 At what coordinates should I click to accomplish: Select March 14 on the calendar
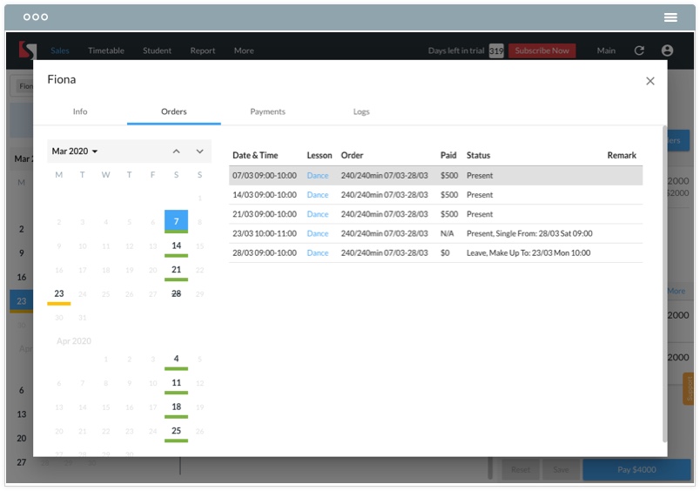click(x=176, y=246)
